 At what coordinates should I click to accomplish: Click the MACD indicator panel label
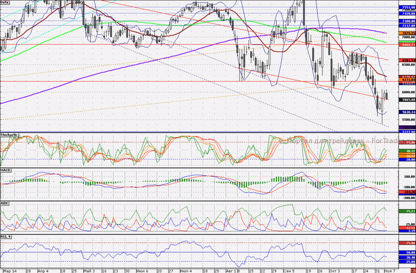(x=6, y=170)
